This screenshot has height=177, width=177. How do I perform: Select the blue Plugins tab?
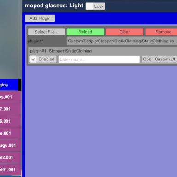click(9, 85)
